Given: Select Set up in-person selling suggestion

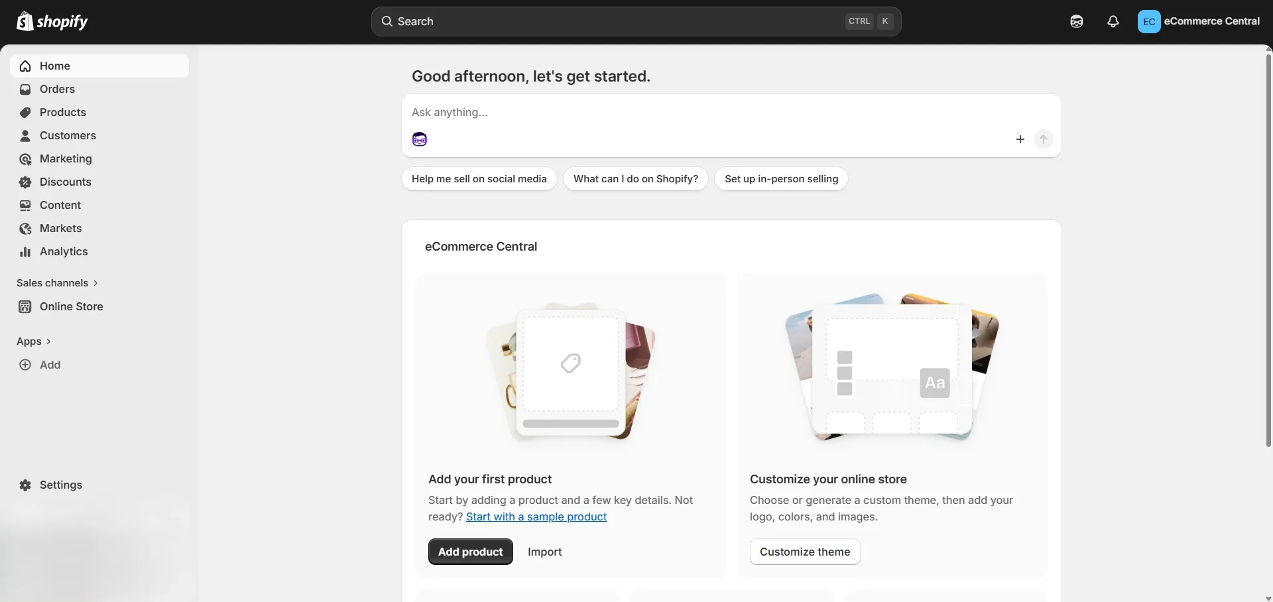Looking at the screenshot, I should [x=782, y=179].
